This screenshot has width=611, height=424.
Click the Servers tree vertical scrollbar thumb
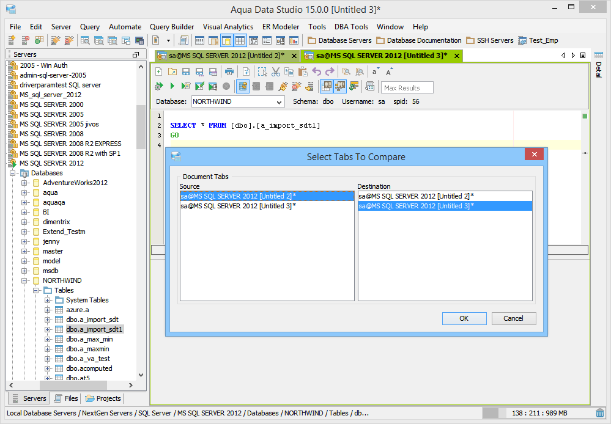pyautogui.click(x=141, y=127)
